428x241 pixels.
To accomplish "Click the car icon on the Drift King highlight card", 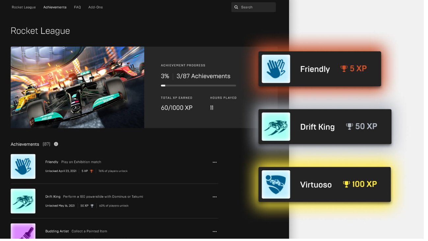I will coord(276,127).
